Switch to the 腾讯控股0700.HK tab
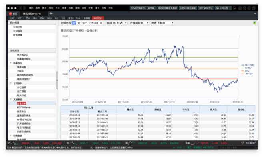The height and width of the screenshot is (157, 264). pos(32,14)
